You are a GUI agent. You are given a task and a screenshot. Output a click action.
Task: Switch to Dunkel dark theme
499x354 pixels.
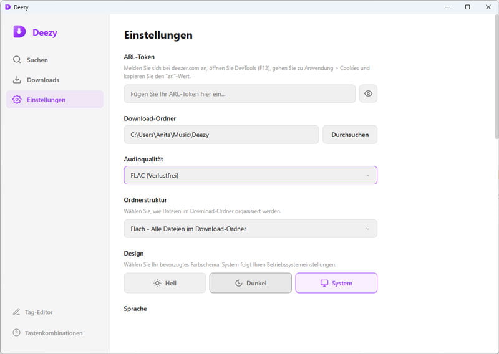point(251,283)
